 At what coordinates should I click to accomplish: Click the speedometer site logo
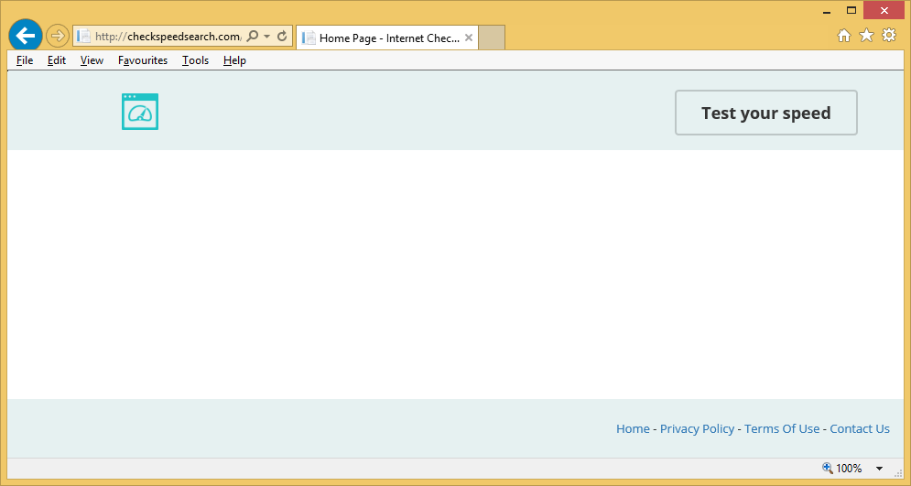tap(140, 112)
